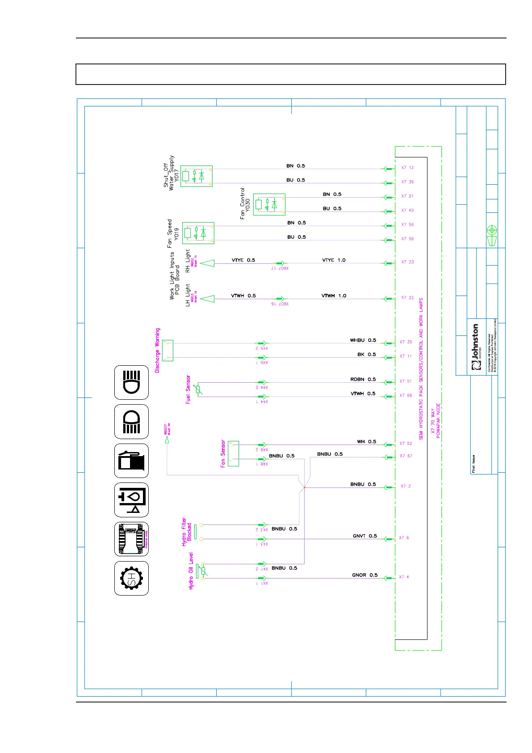Viewport: 532px width, 753px height.
Task: Select the Fan Control Y030 solenoid symbol
Action: tap(269, 204)
